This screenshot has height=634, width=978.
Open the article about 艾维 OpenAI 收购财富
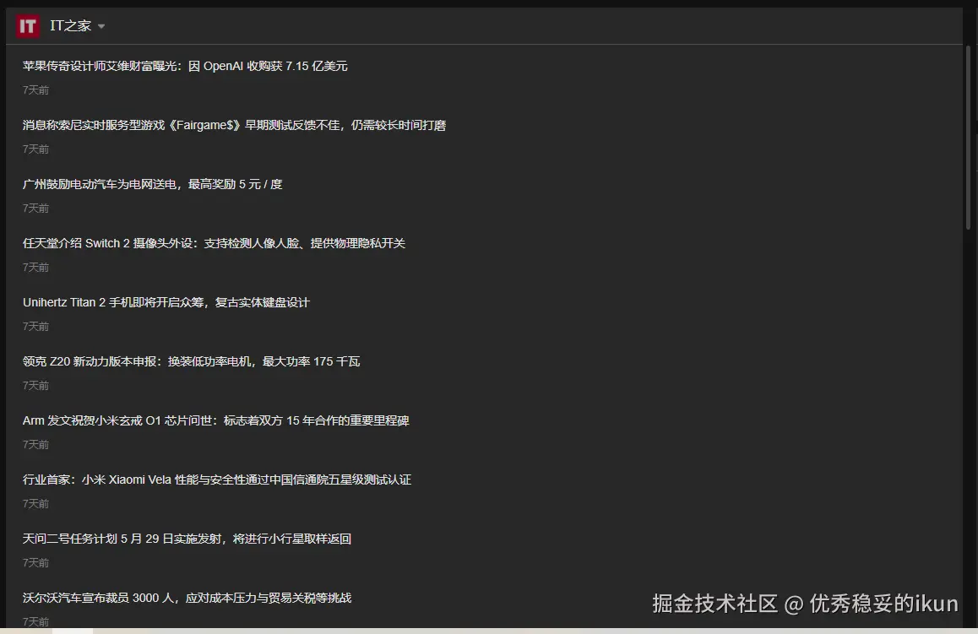(x=185, y=65)
